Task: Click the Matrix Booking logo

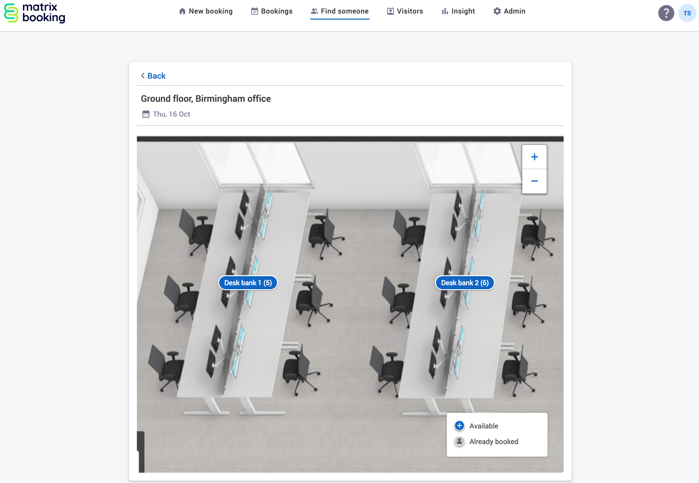Action: point(34,13)
